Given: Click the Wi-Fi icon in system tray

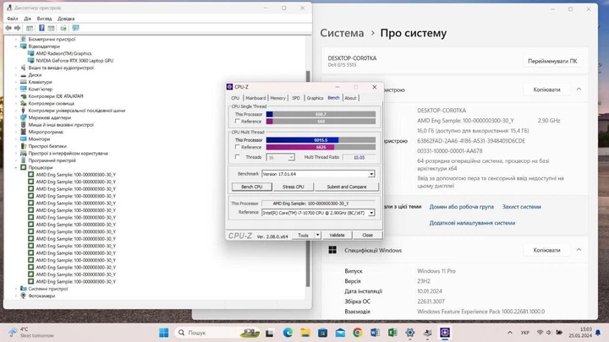Looking at the screenshot, I should (x=540, y=333).
